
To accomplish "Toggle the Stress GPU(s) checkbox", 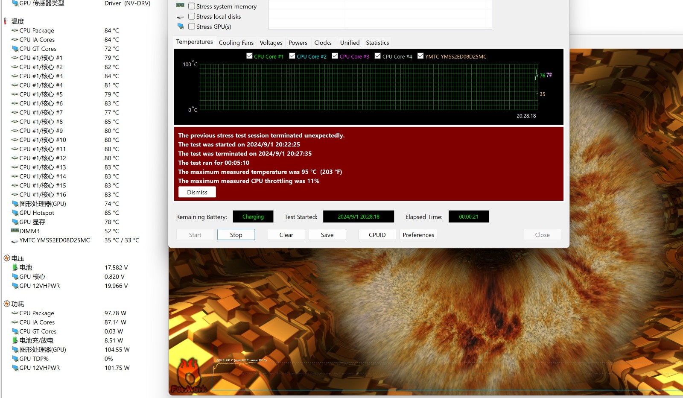I will [x=192, y=26].
